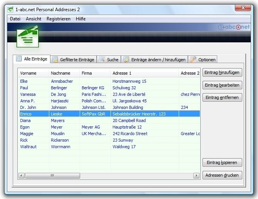Click Enrico in the highlighted row

click(26, 114)
